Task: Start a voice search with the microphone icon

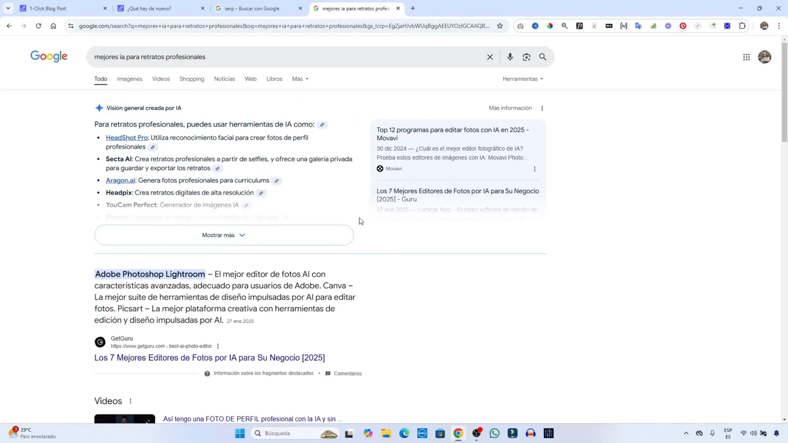Action: pyautogui.click(x=510, y=57)
